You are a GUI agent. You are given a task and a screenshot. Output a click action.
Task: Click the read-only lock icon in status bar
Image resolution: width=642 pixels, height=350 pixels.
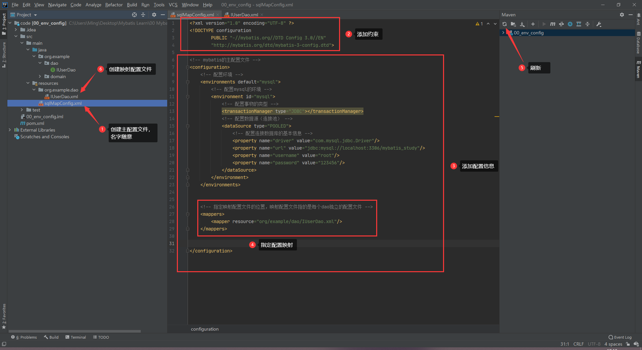pos(628,344)
